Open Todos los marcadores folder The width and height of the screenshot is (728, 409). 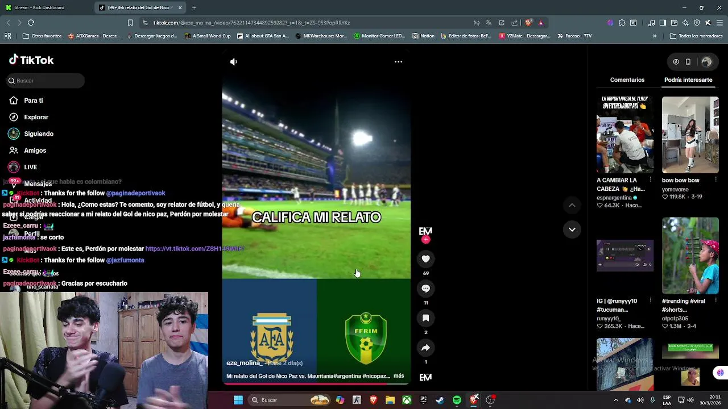pos(696,36)
